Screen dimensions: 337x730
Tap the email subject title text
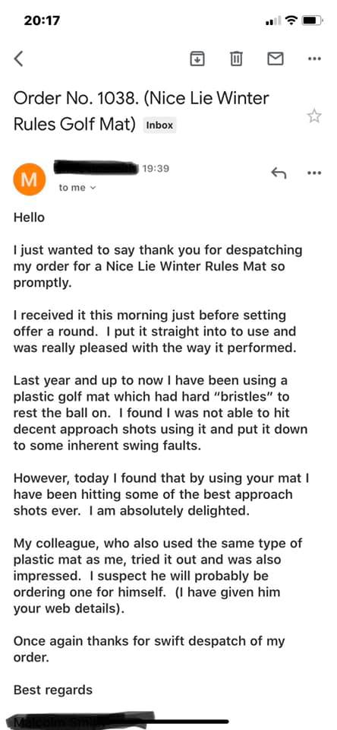point(141,111)
